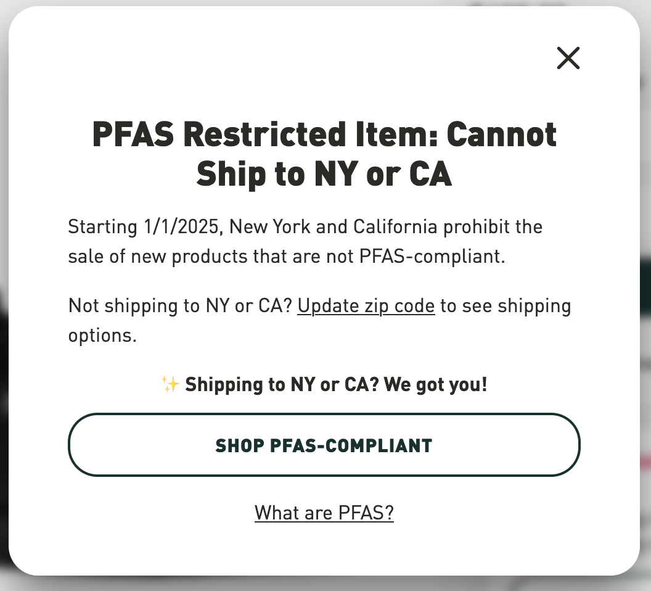651x591 pixels.
Task: Open the Update zip code link
Action: tap(366, 306)
